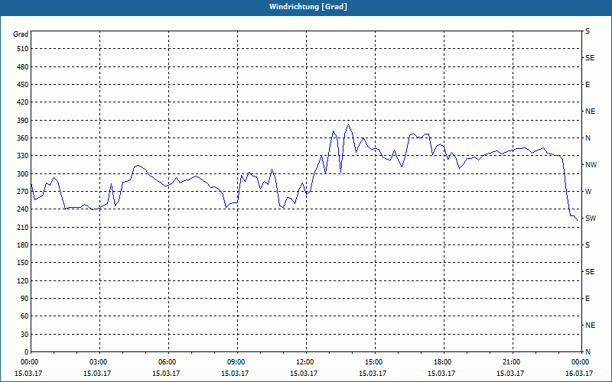Click the chart title "Windrichtung [Grad]"
Screen dimensions: 612x382
click(x=308, y=7)
